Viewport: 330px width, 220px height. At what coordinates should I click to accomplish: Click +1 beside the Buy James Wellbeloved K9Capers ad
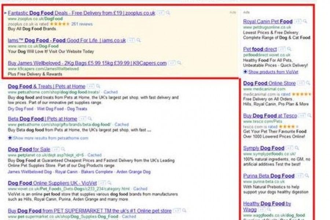click(x=172, y=63)
